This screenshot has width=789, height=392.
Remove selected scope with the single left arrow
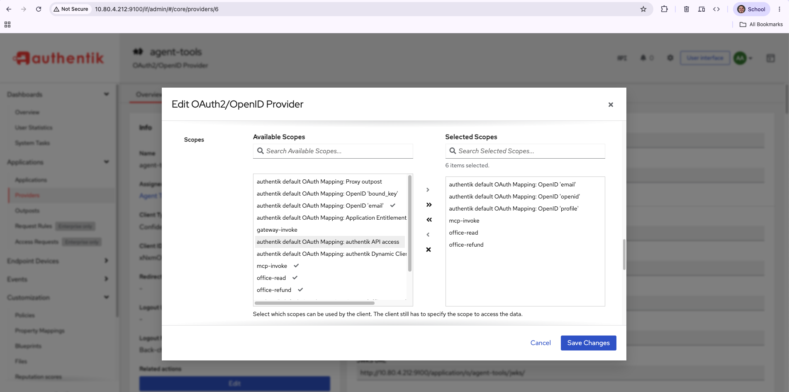click(x=428, y=235)
